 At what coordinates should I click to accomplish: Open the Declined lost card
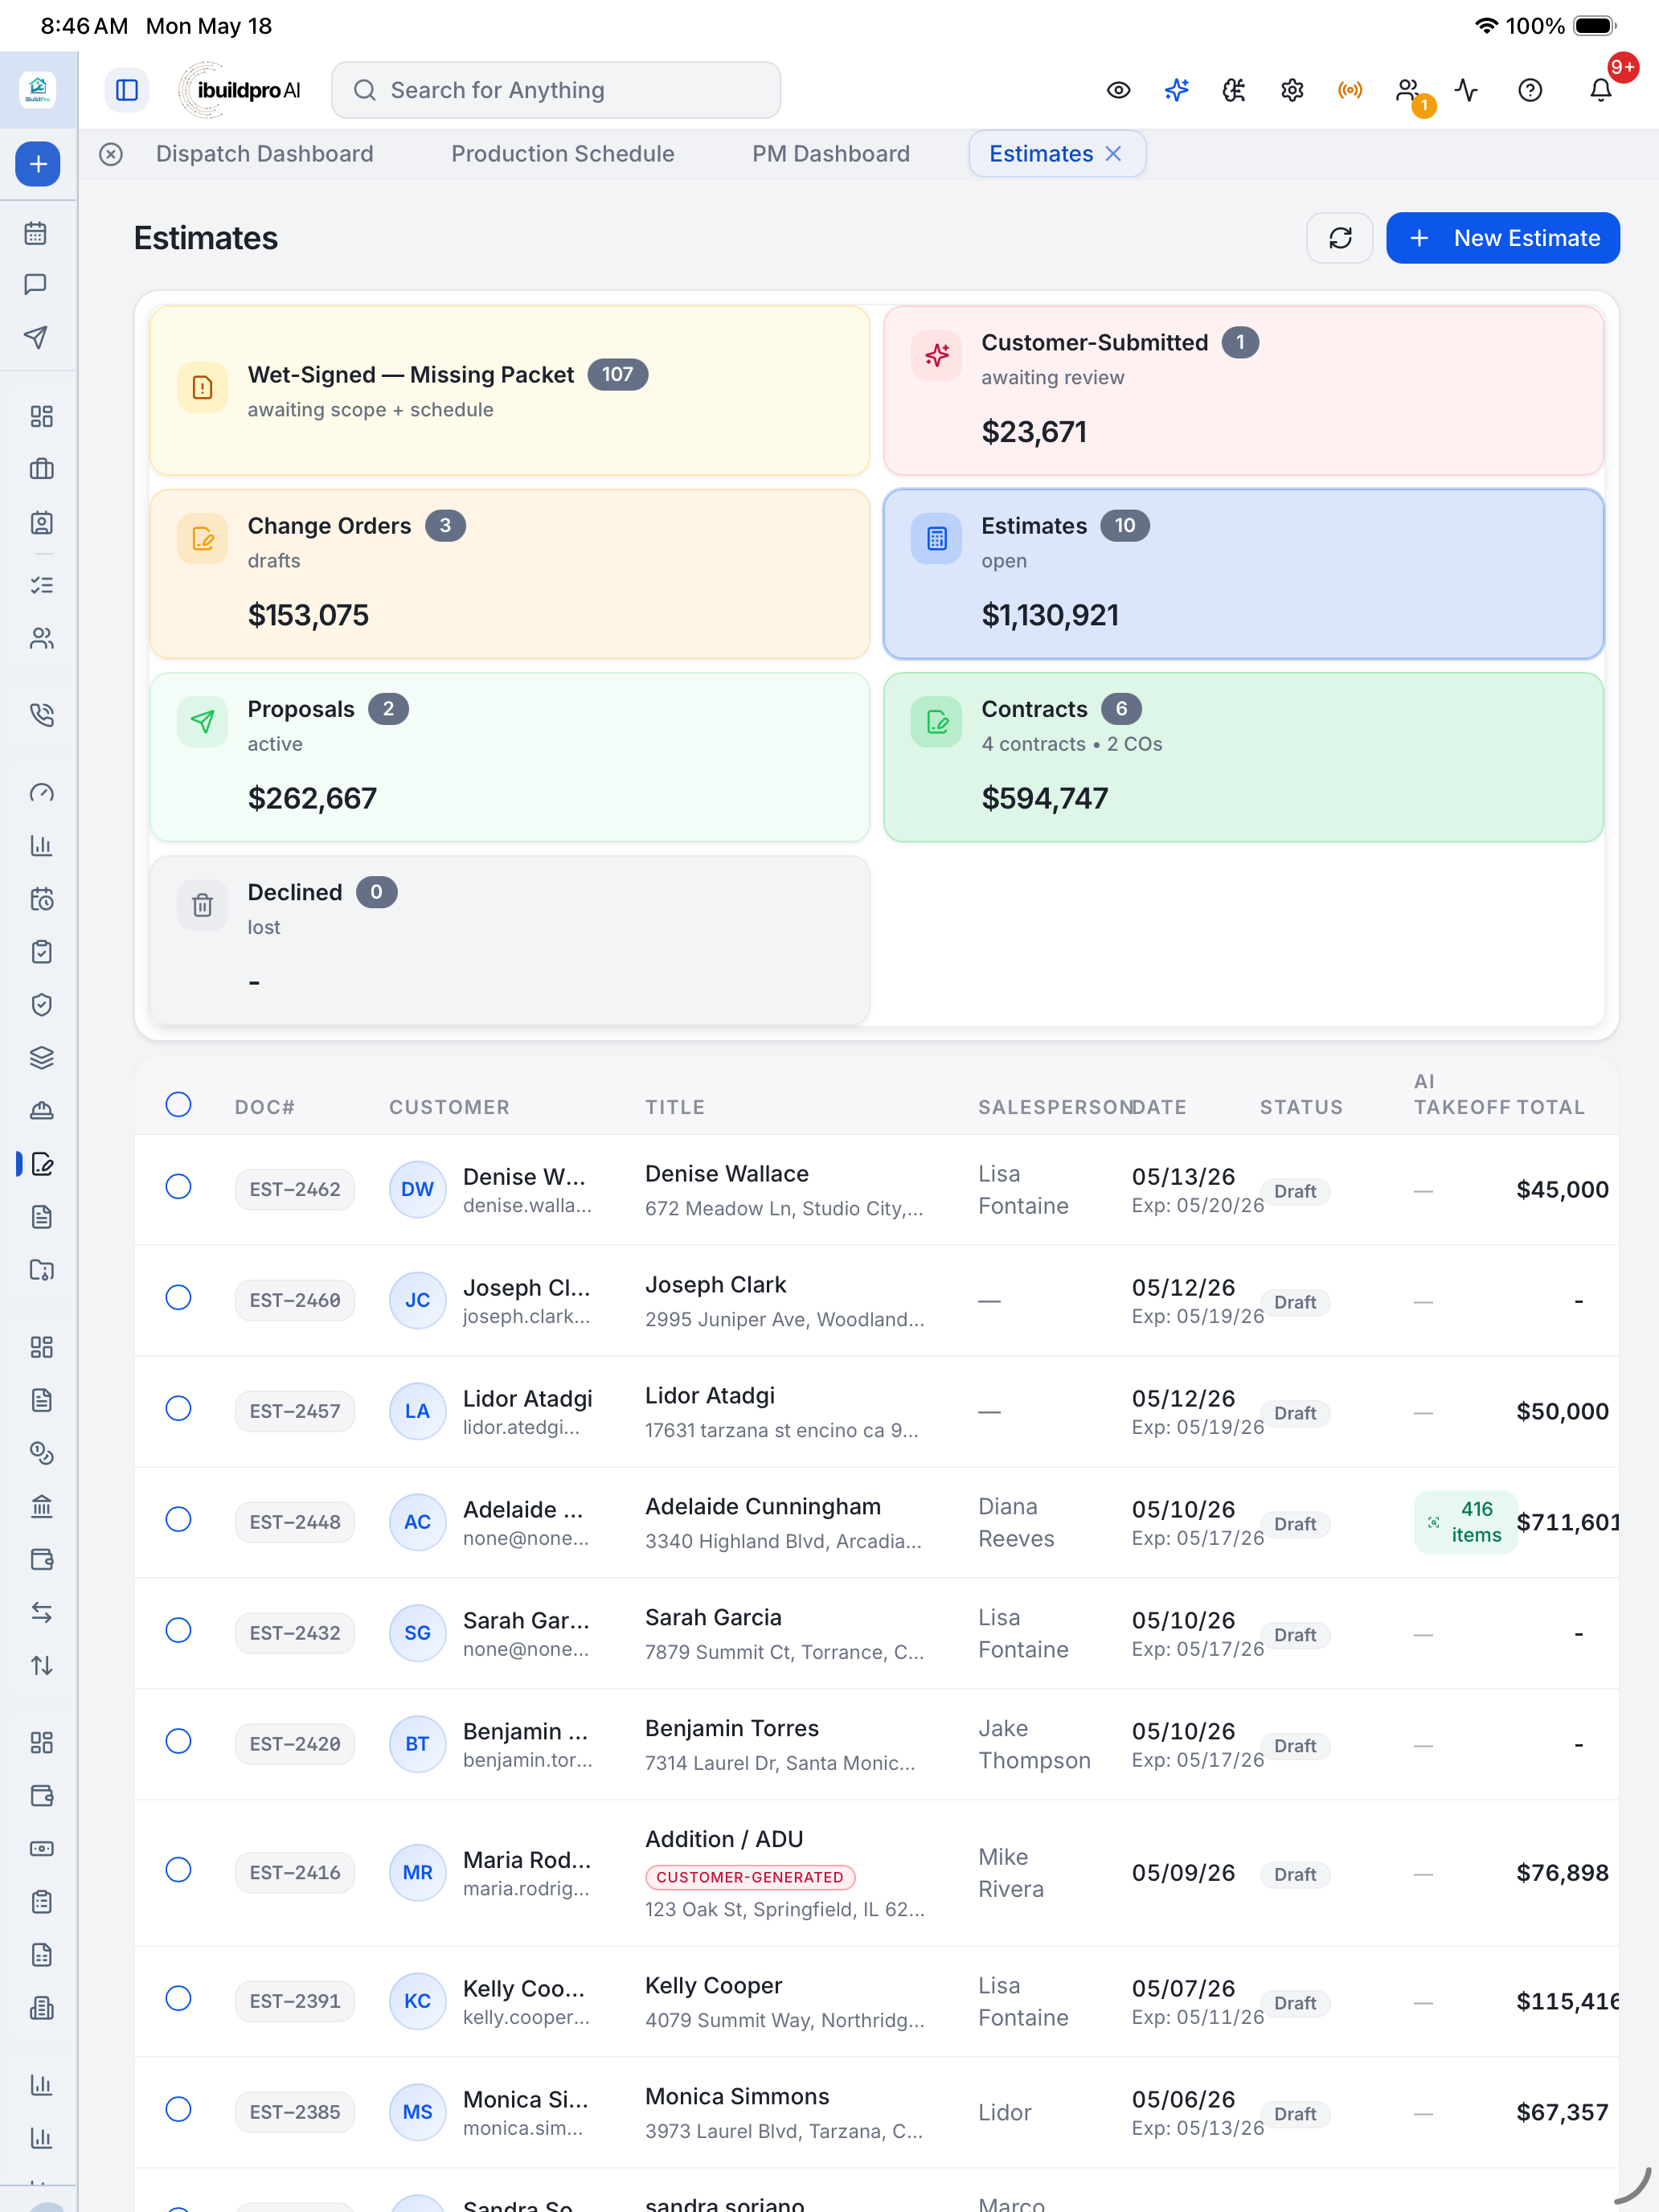(510, 940)
